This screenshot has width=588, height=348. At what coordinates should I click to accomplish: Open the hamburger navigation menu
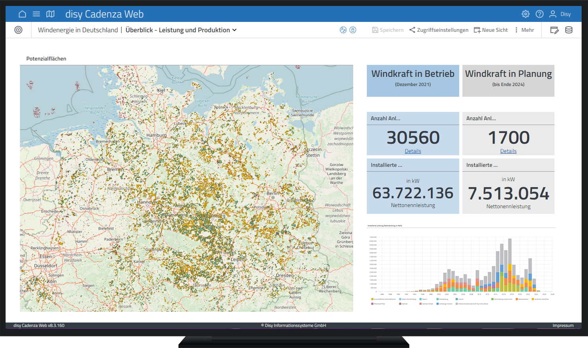[36, 14]
